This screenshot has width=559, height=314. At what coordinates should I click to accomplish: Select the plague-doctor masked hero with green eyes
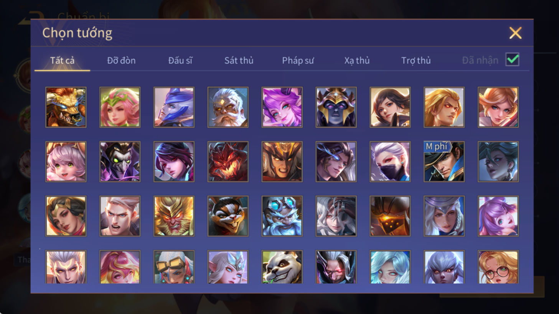click(120, 162)
